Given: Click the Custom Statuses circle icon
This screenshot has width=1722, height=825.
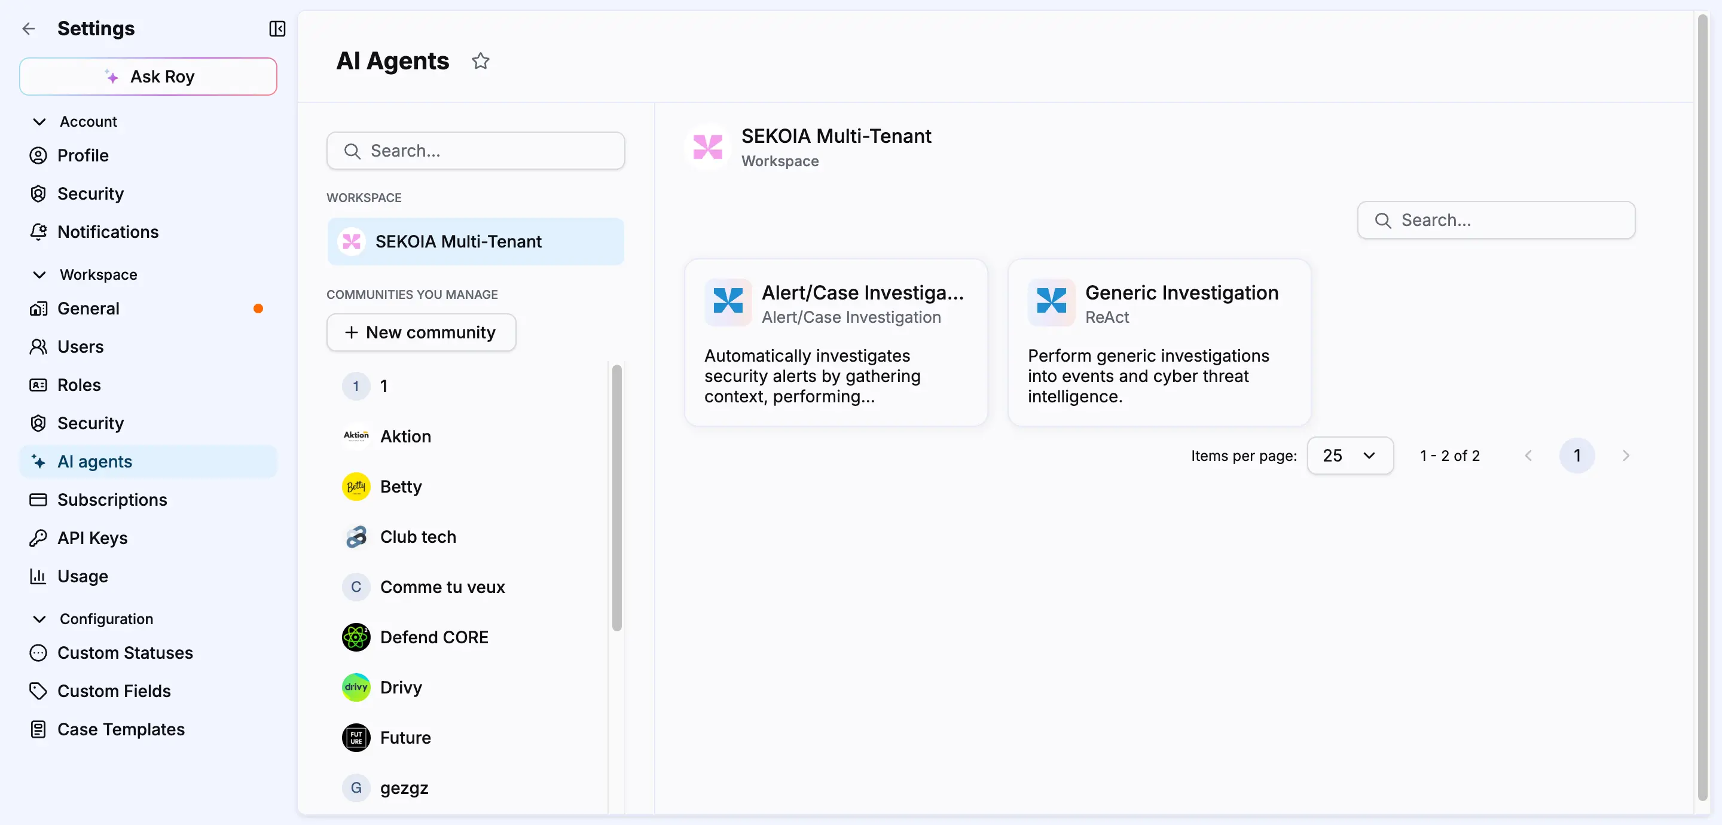Looking at the screenshot, I should (38, 652).
